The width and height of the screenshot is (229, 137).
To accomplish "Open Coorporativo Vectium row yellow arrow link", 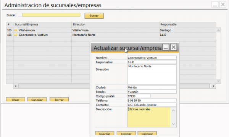I will 16,35.
